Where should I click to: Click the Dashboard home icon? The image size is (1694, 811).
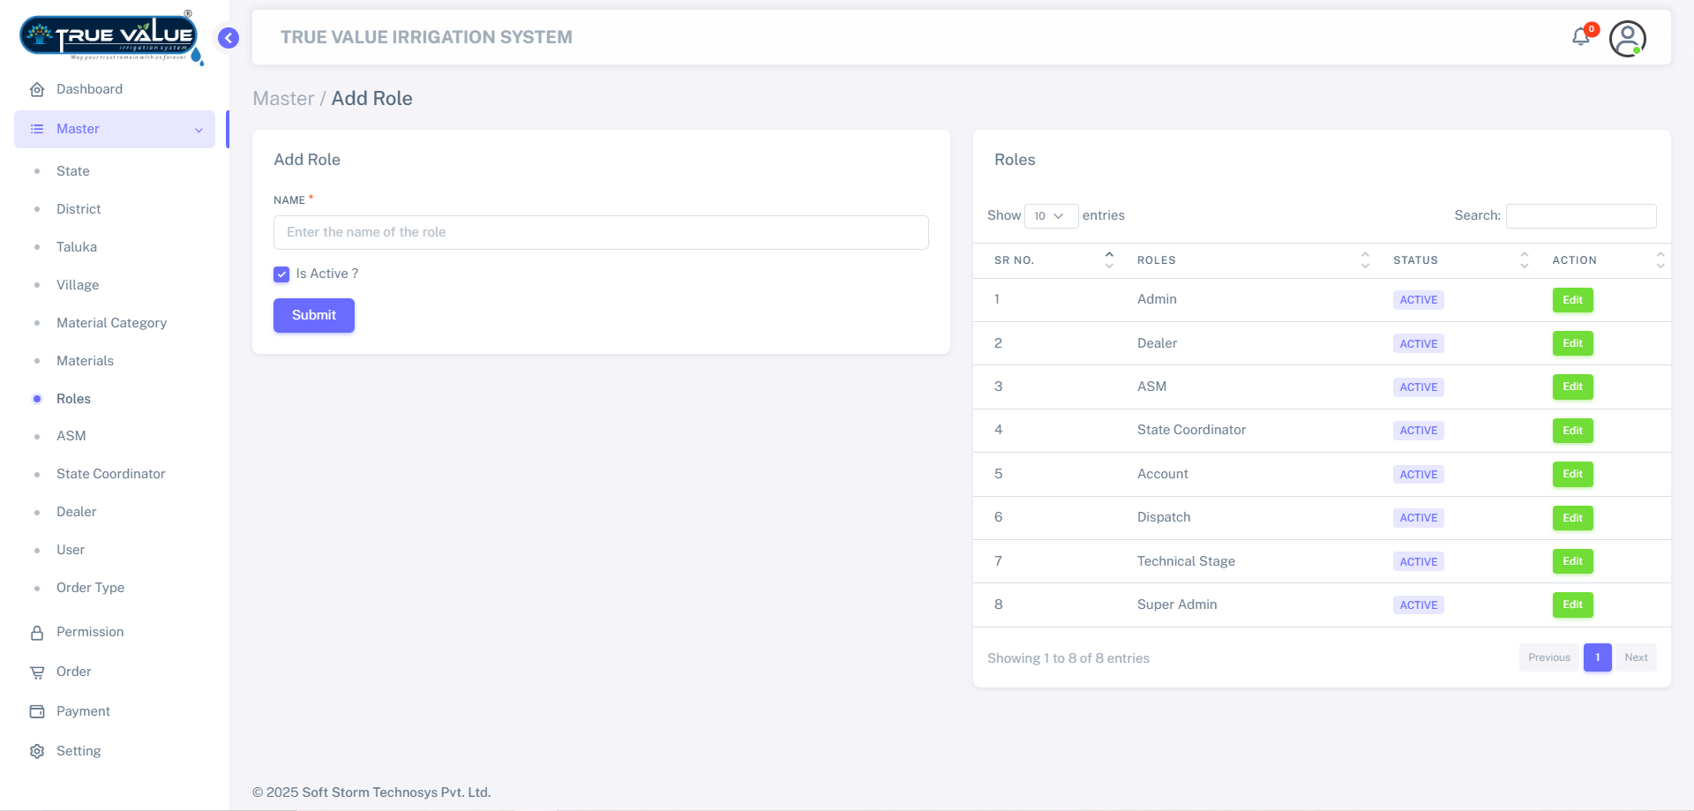click(37, 89)
